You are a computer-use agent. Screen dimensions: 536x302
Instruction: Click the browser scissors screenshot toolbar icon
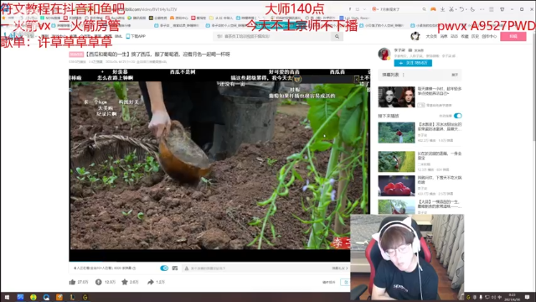pos(451,9)
